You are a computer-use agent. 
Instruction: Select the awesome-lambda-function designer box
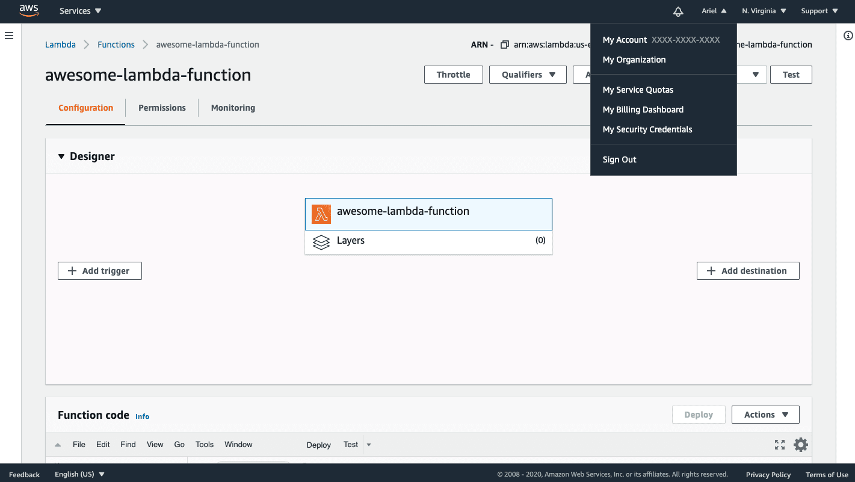(428, 214)
